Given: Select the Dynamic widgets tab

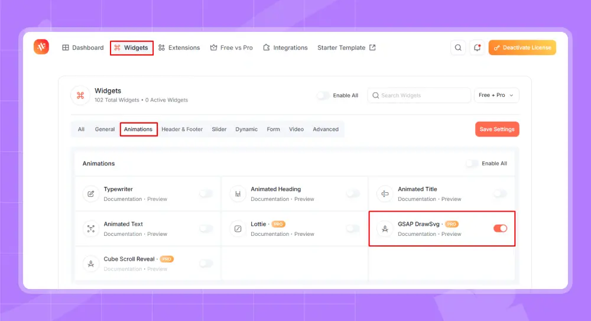Looking at the screenshot, I should point(246,129).
